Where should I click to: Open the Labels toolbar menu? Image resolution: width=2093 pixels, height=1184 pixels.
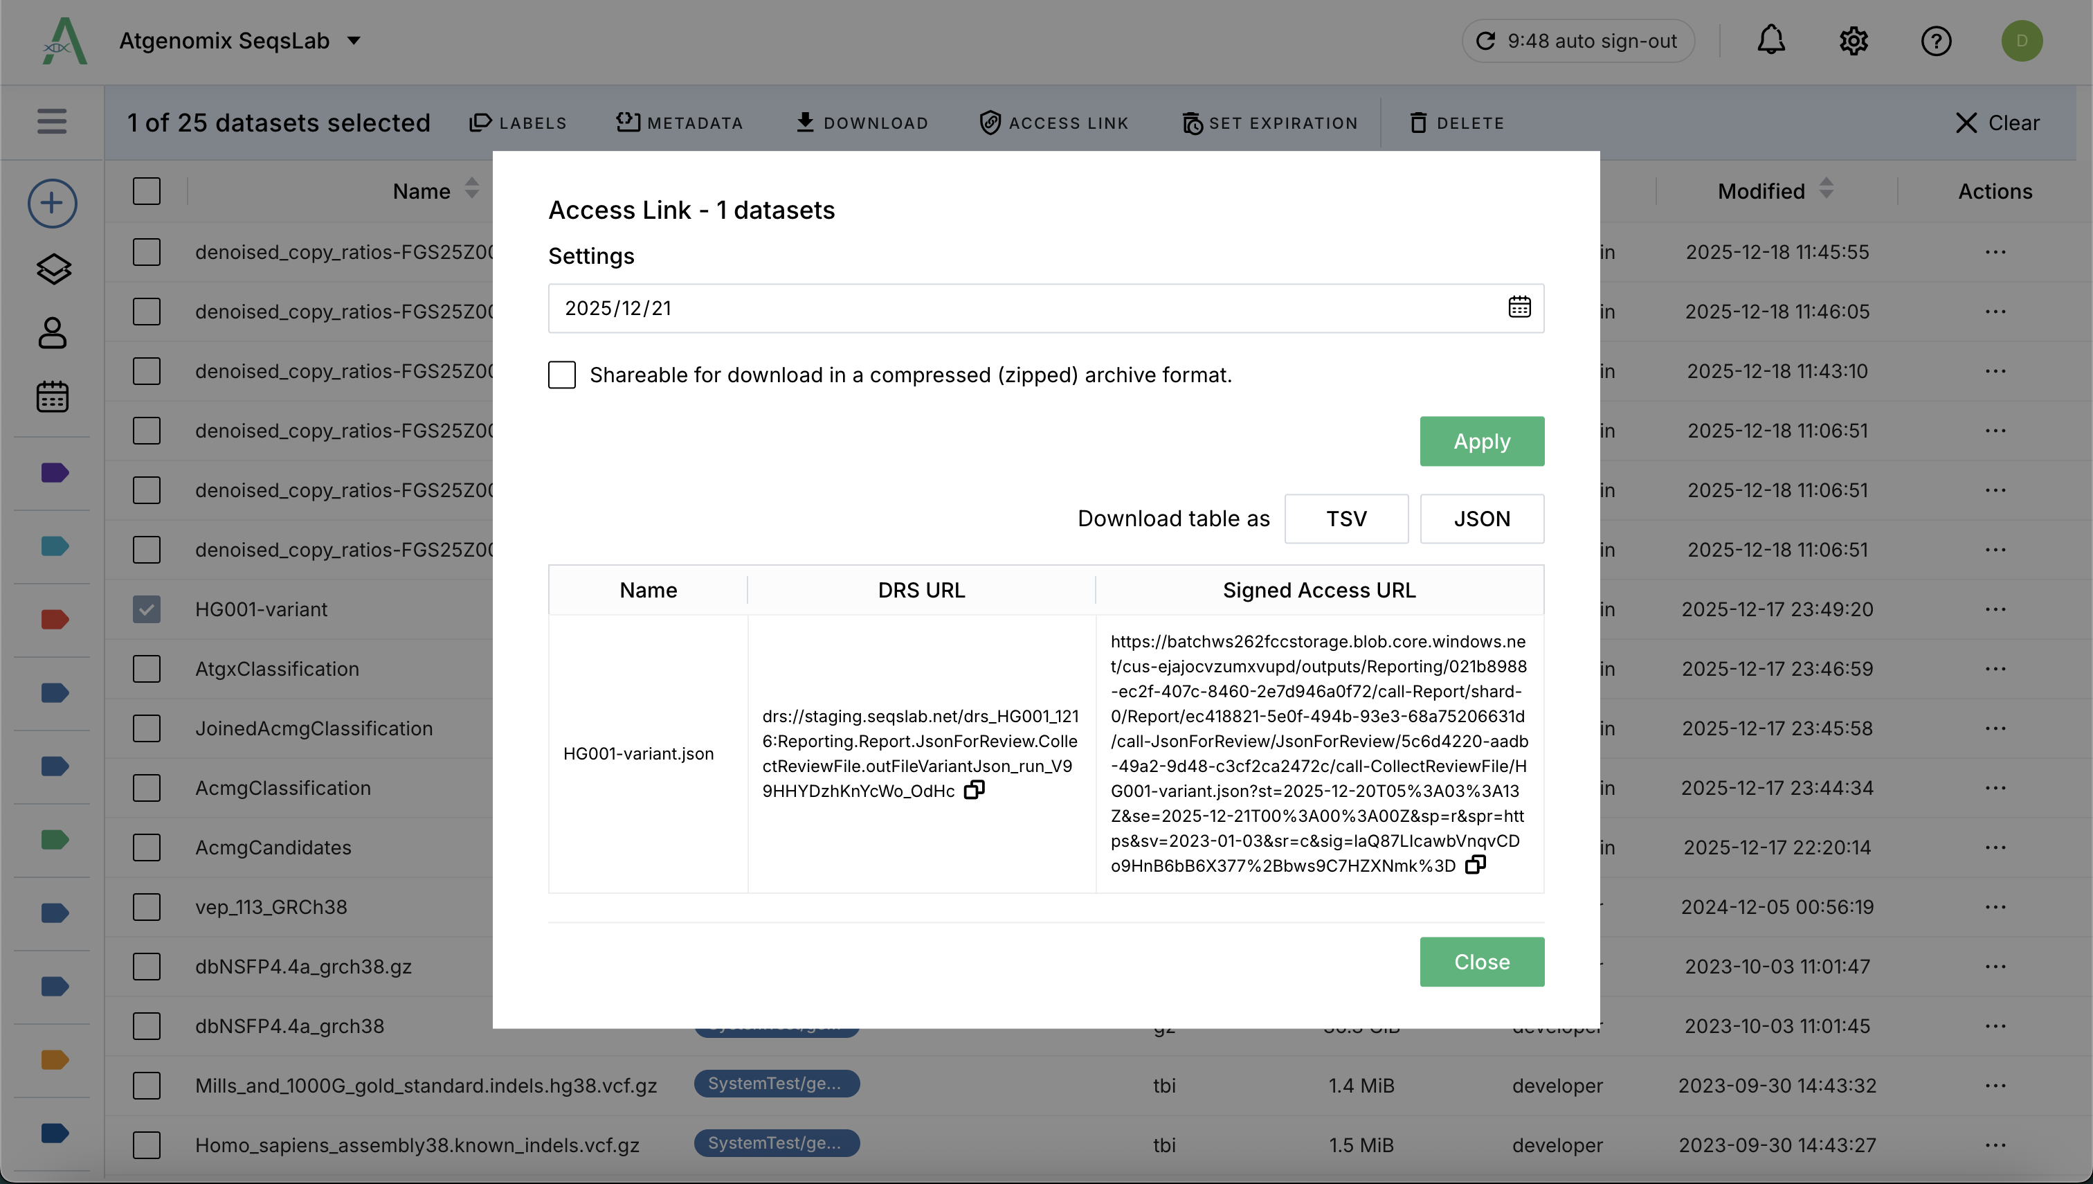coord(518,122)
